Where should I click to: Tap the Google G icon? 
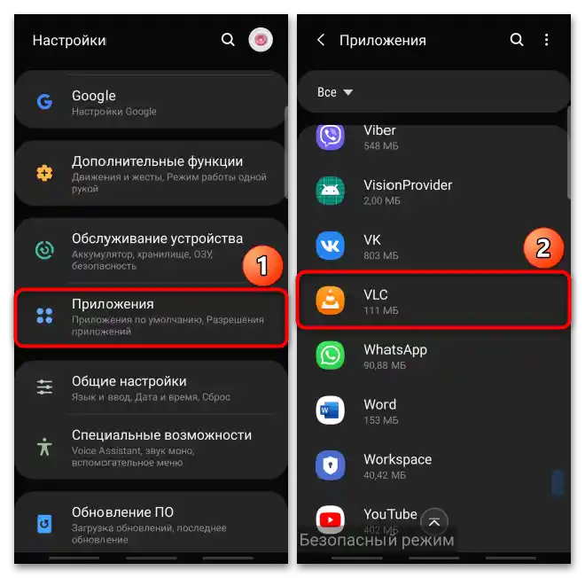(x=44, y=101)
